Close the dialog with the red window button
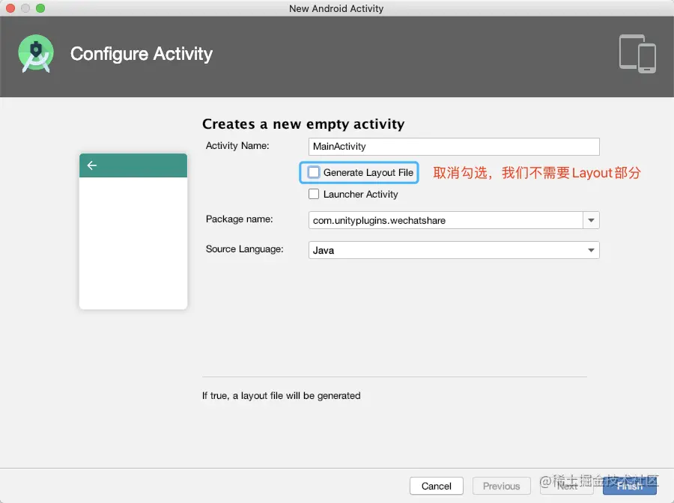Viewport: 674px width, 503px height. click(x=10, y=8)
